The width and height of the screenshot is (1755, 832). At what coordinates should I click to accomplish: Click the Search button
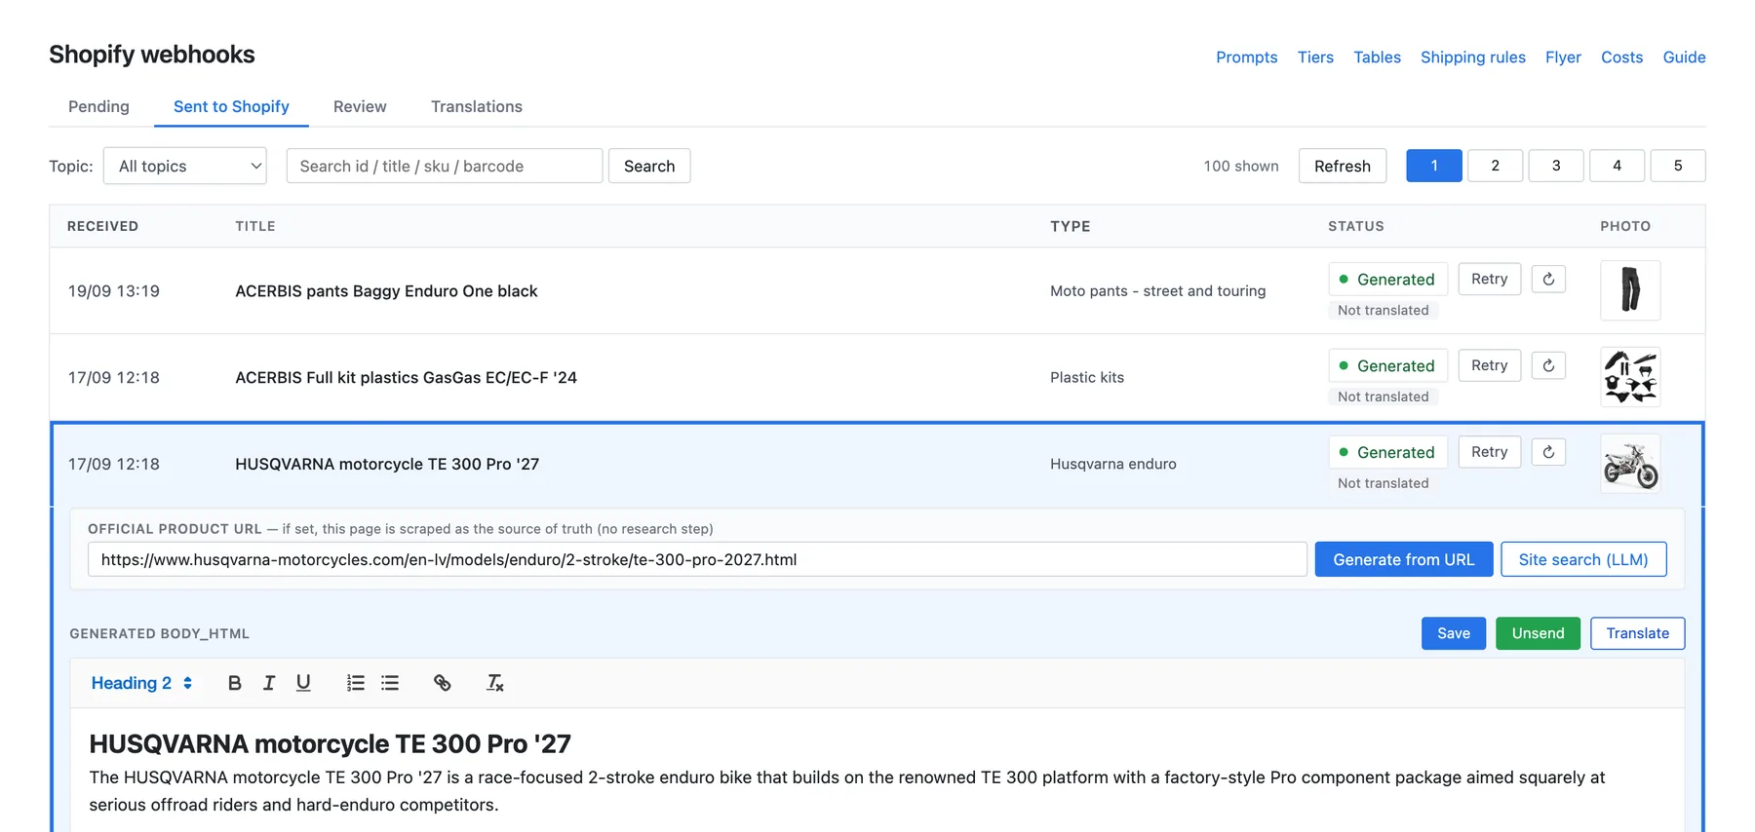pos(649,166)
